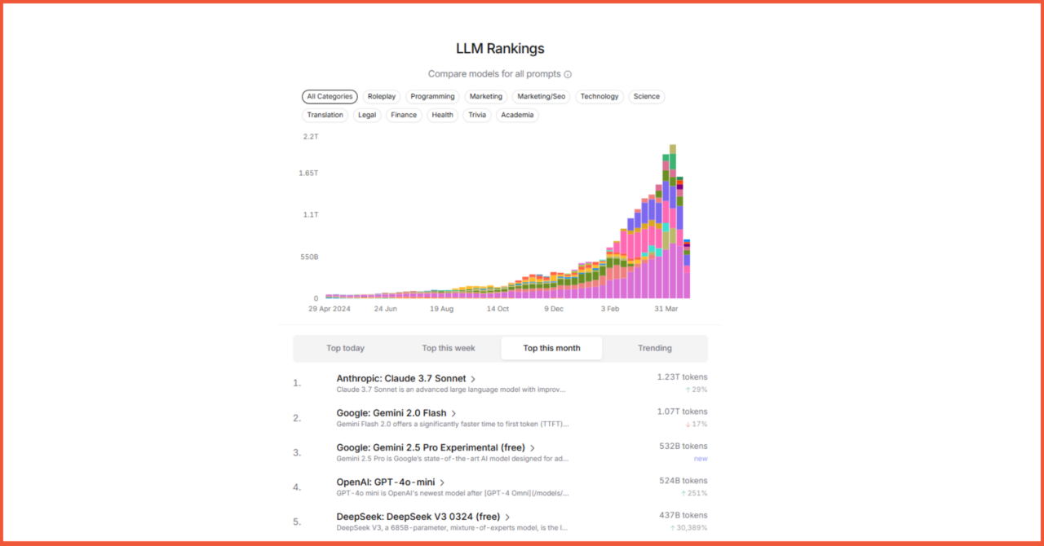This screenshot has height=546, width=1044.
Task: Filter rankings by Health category
Action: pyautogui.click(x=443, y=115)
